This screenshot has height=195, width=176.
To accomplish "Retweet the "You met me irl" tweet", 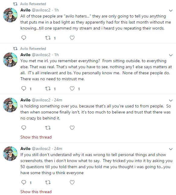I will 48,88.
